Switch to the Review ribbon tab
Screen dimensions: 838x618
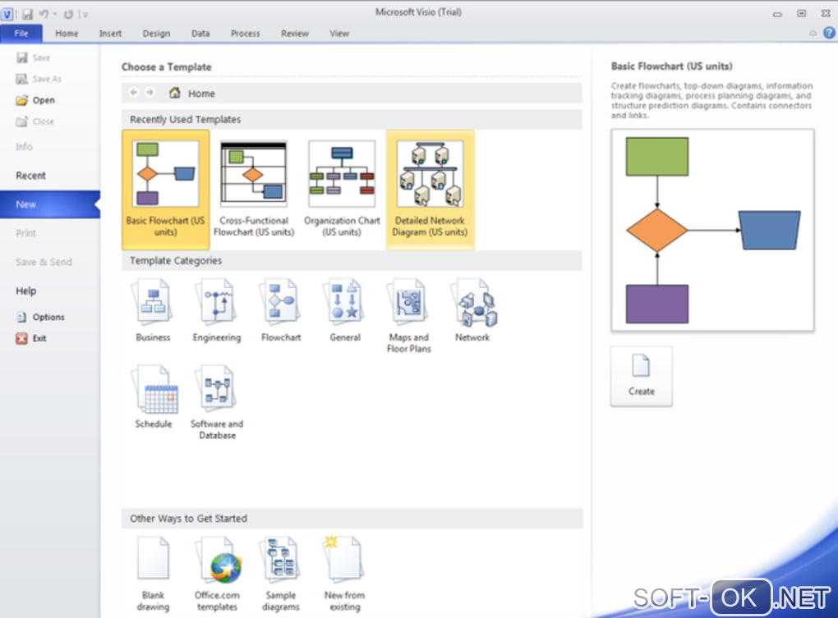pyautogui.click(x=295, y=33)
